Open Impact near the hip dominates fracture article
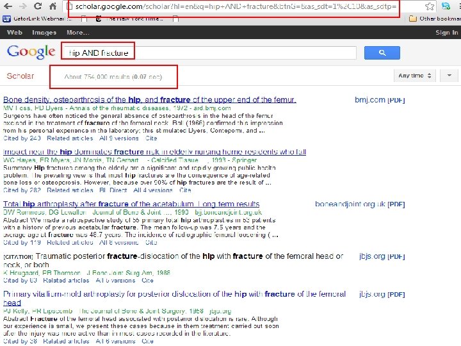461x346 pixels. coord(154,152)
